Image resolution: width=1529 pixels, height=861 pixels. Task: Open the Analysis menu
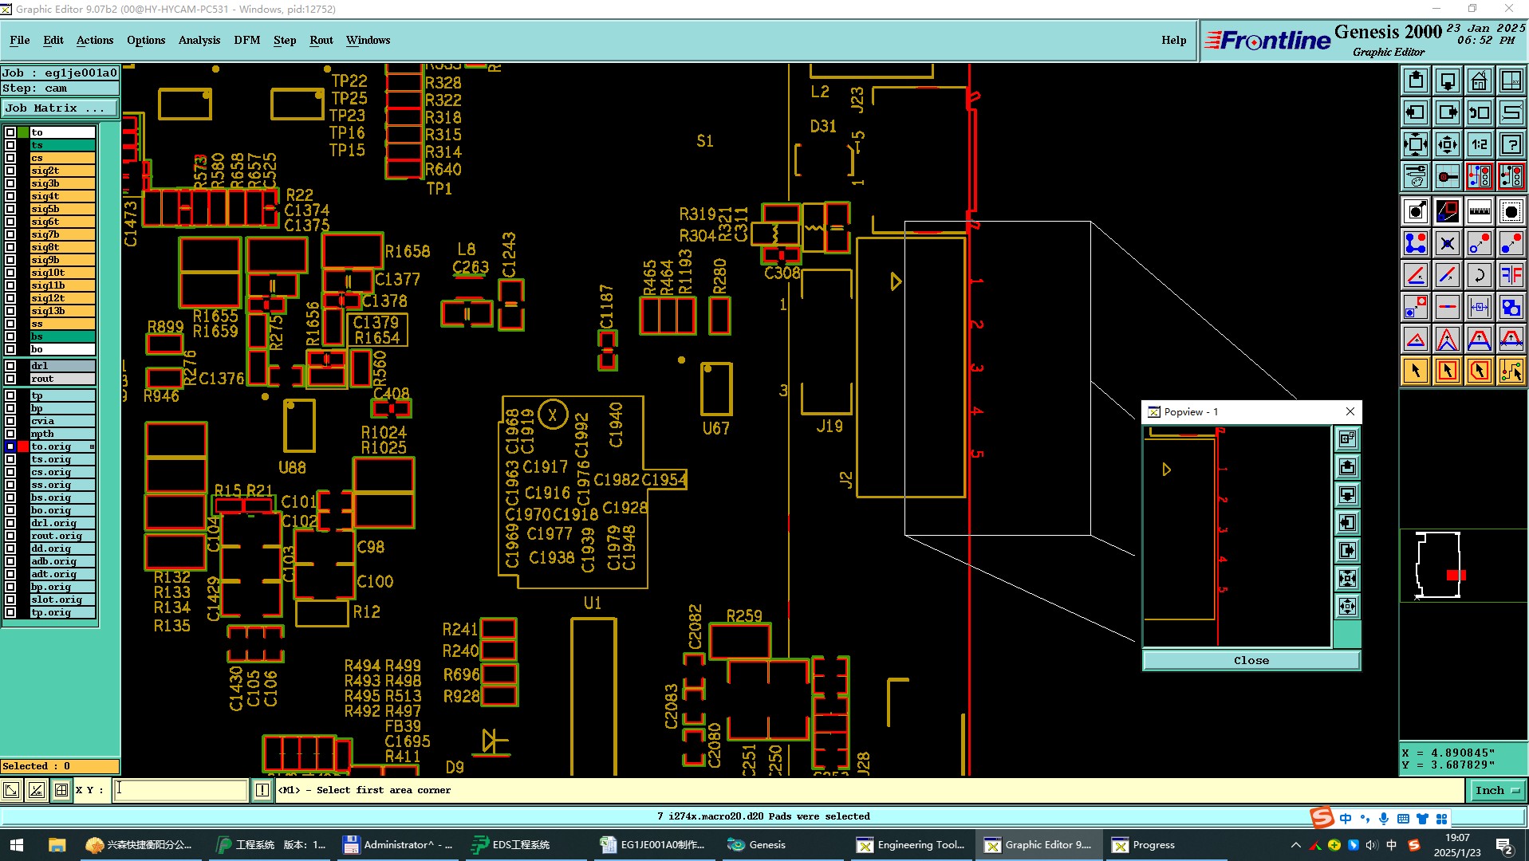(199, 40)
